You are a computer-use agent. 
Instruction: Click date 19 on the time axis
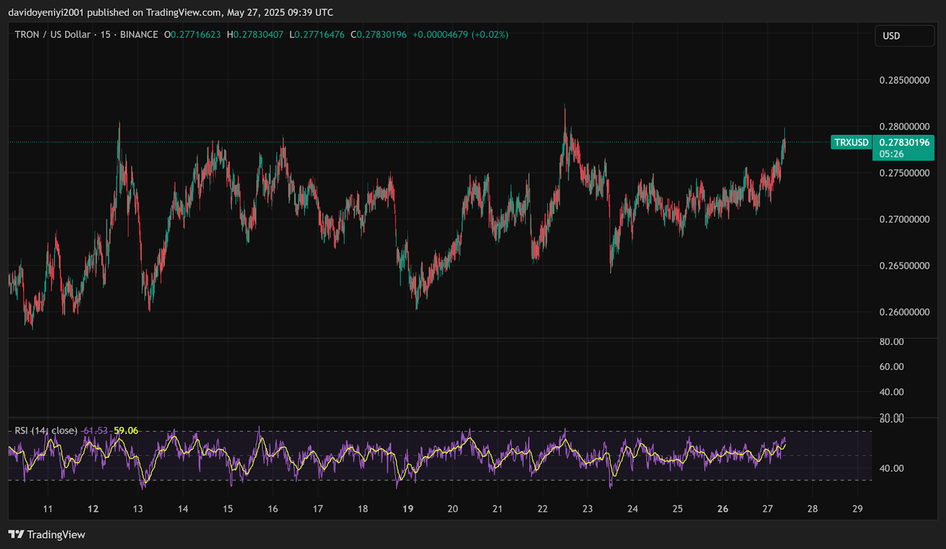[x=408, y=509]
